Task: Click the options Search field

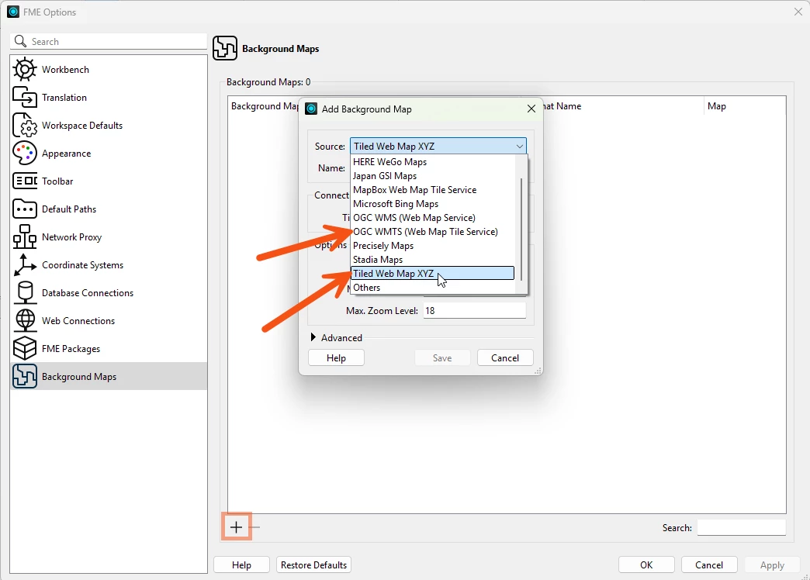Action: [x=109, y=41]
